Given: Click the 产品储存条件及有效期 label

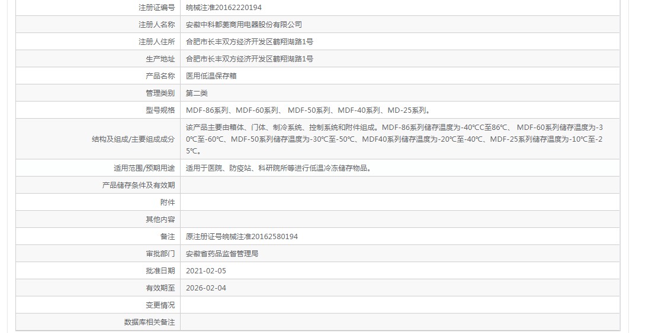Looking at the screenshot, I should pos(139,185).
